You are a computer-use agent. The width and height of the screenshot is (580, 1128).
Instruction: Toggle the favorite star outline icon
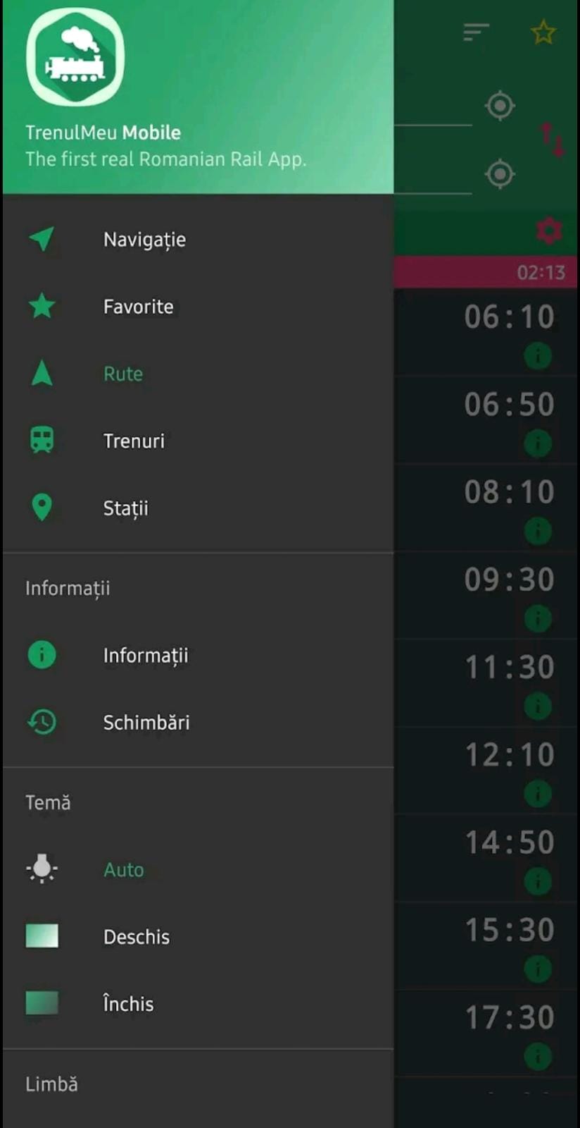tap(543, 32)
